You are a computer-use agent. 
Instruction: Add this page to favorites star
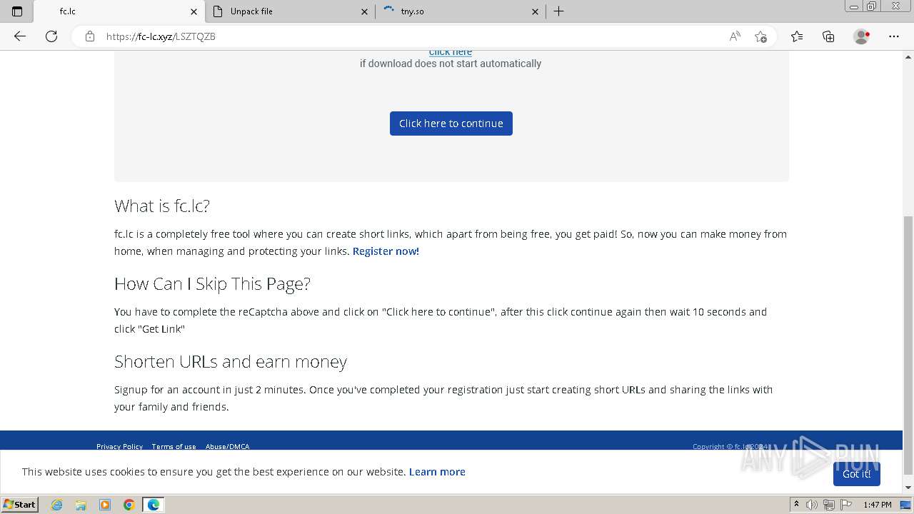coord(760,36)
